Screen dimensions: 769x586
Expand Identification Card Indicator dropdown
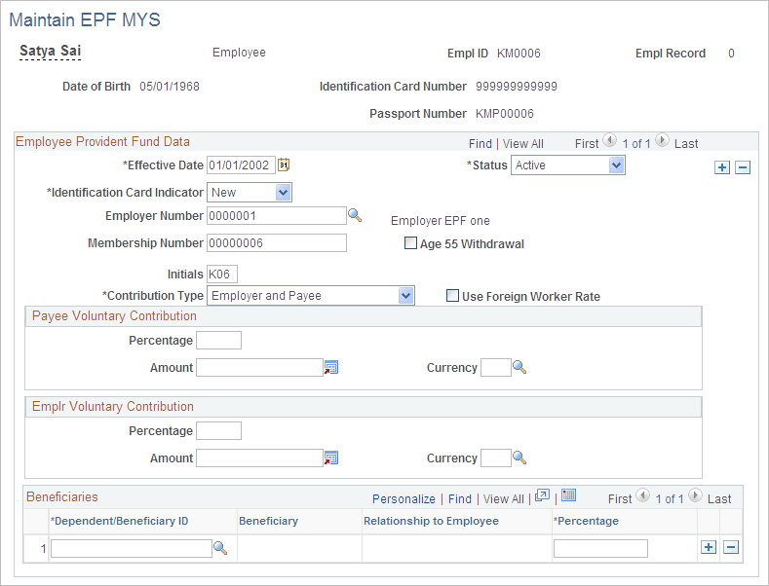point(250,193)
